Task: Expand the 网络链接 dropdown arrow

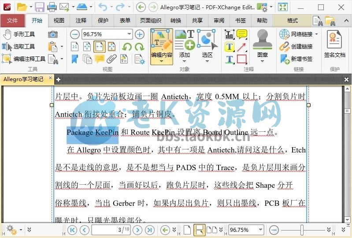Action: [316, 34]
